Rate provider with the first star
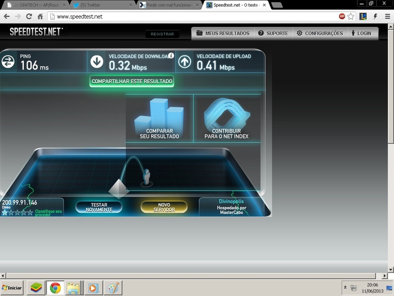This screenshot has width=394, height=296. (x=4, y=213)
